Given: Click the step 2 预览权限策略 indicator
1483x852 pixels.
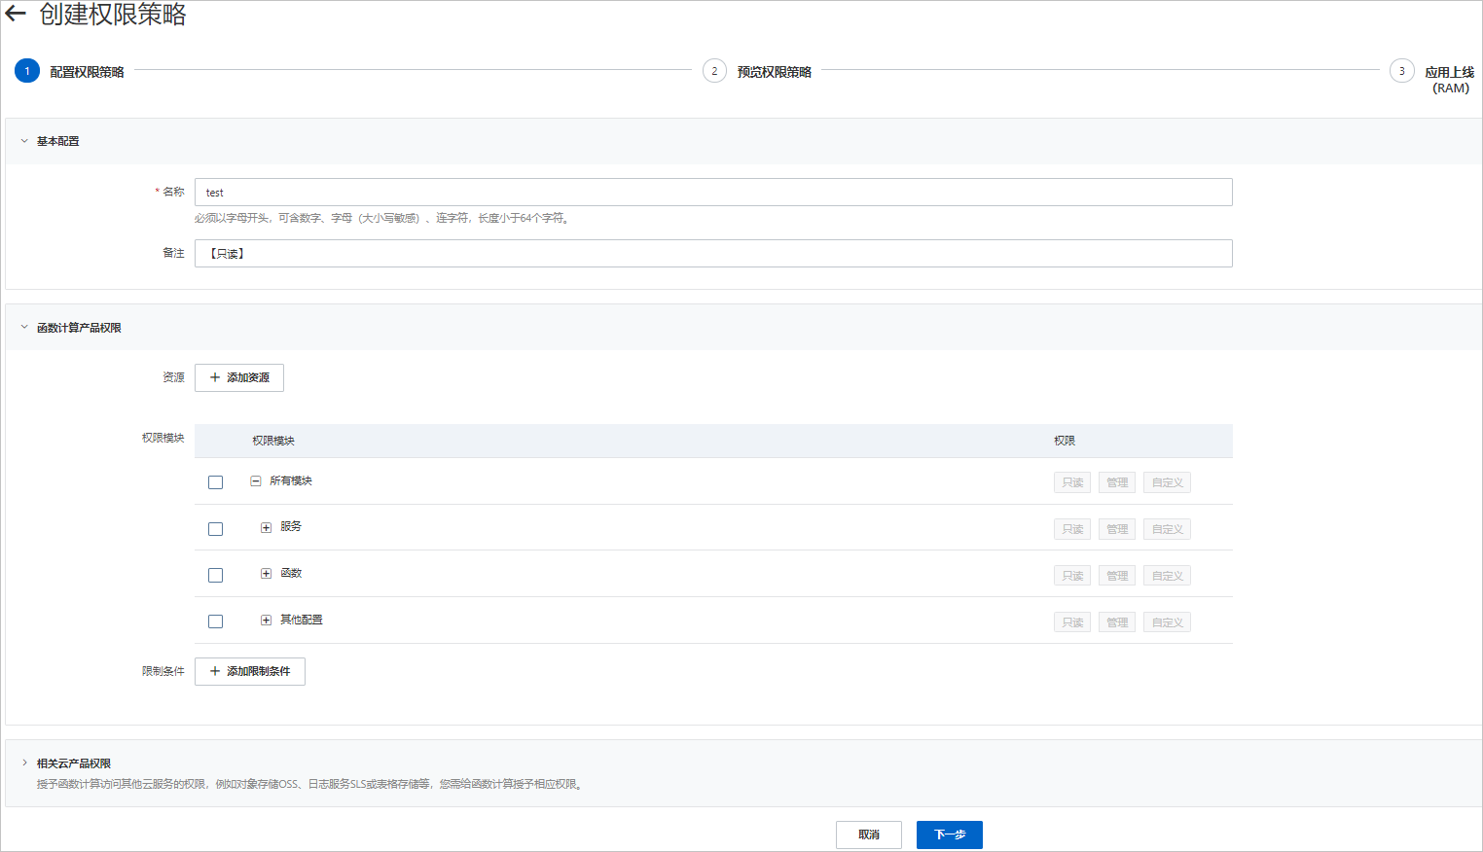Looking at the screenshot, I should (x=713, y=71).
